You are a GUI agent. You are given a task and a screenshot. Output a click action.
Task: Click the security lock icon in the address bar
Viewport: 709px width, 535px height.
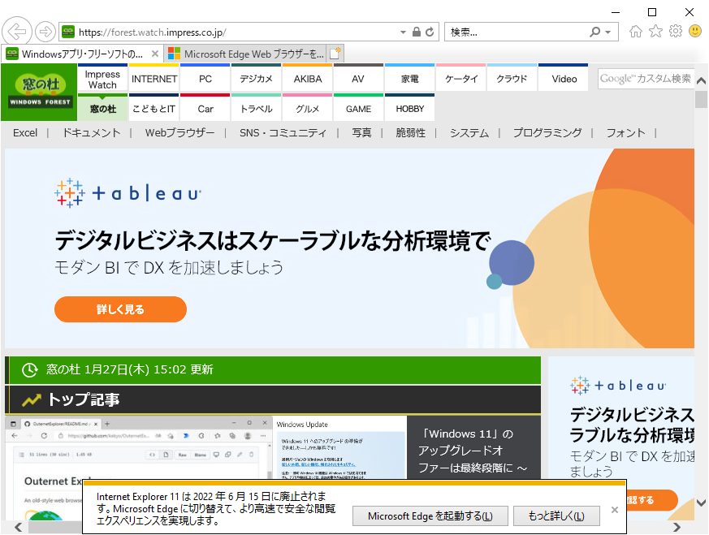pyautogui.click(x=415, y=32)
